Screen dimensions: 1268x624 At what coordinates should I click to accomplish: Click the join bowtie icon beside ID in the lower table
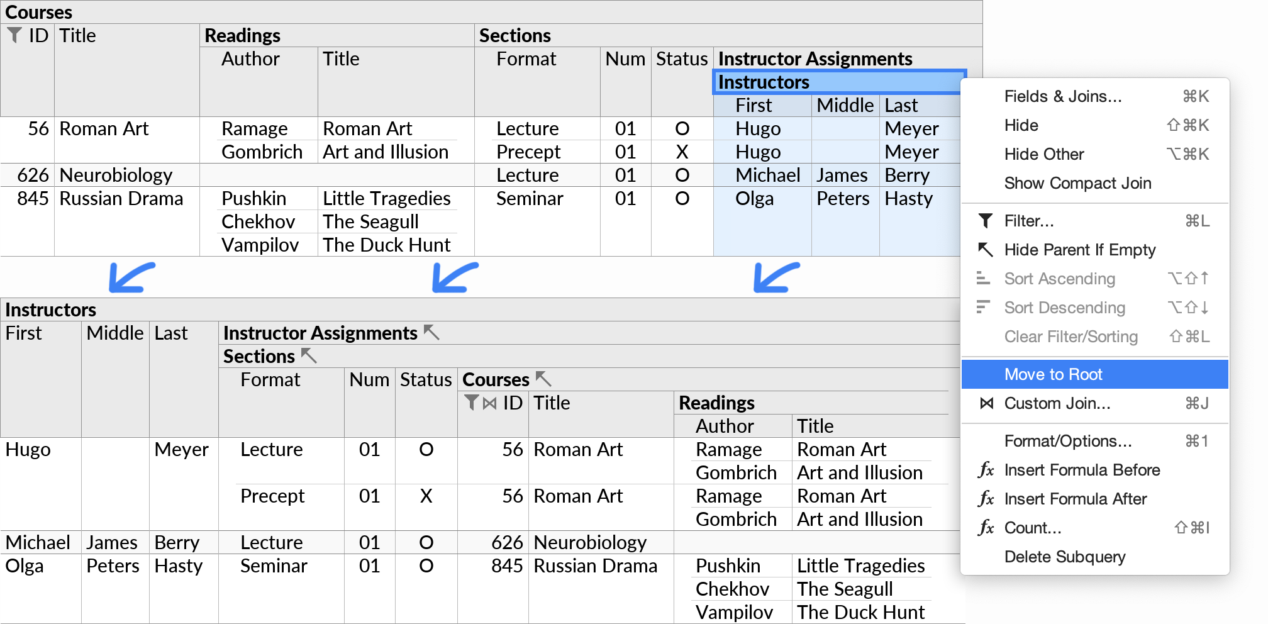click(x=490, y=403)
